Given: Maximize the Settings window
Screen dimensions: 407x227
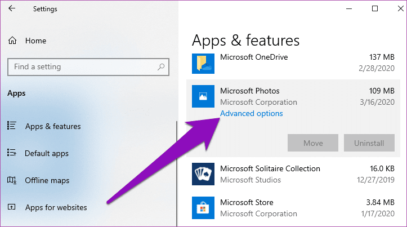Looking at the screenshot, I should pos(375,8).
